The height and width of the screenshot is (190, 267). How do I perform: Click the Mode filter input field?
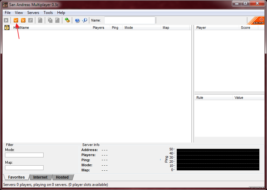click(x=24, y=155)
